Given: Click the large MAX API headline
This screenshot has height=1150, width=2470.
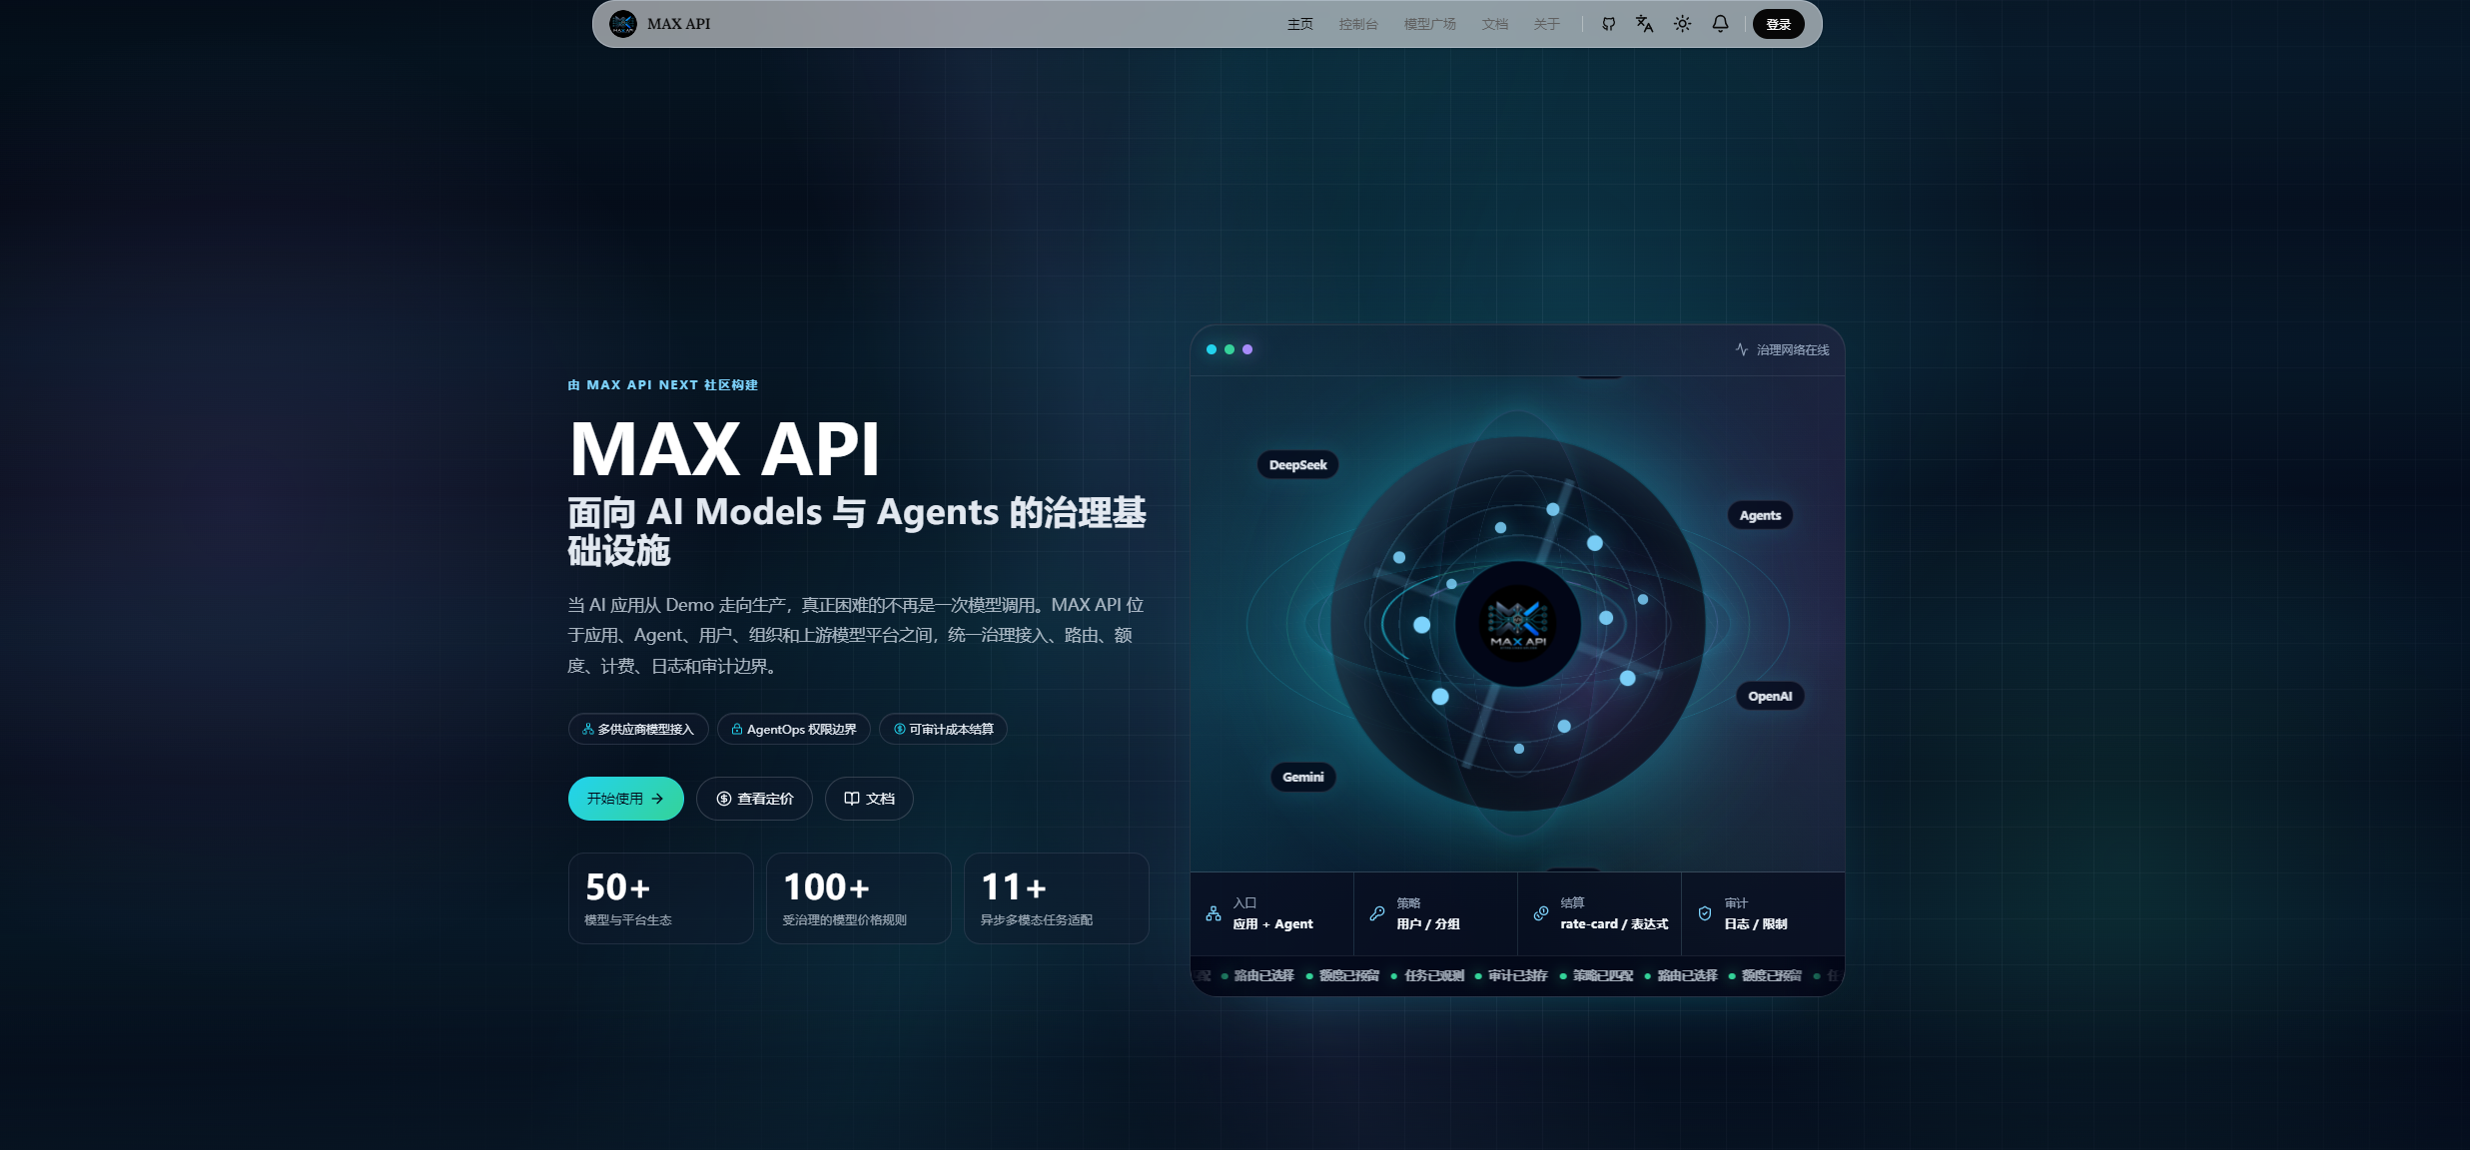Looking at the screenshot, I should click(x=725, y=449).
